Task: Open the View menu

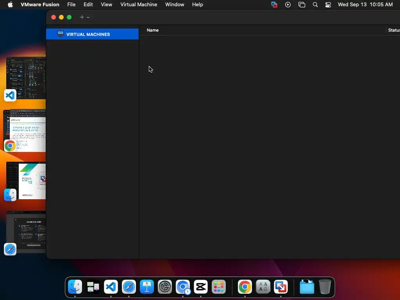Action: (106, 4)
